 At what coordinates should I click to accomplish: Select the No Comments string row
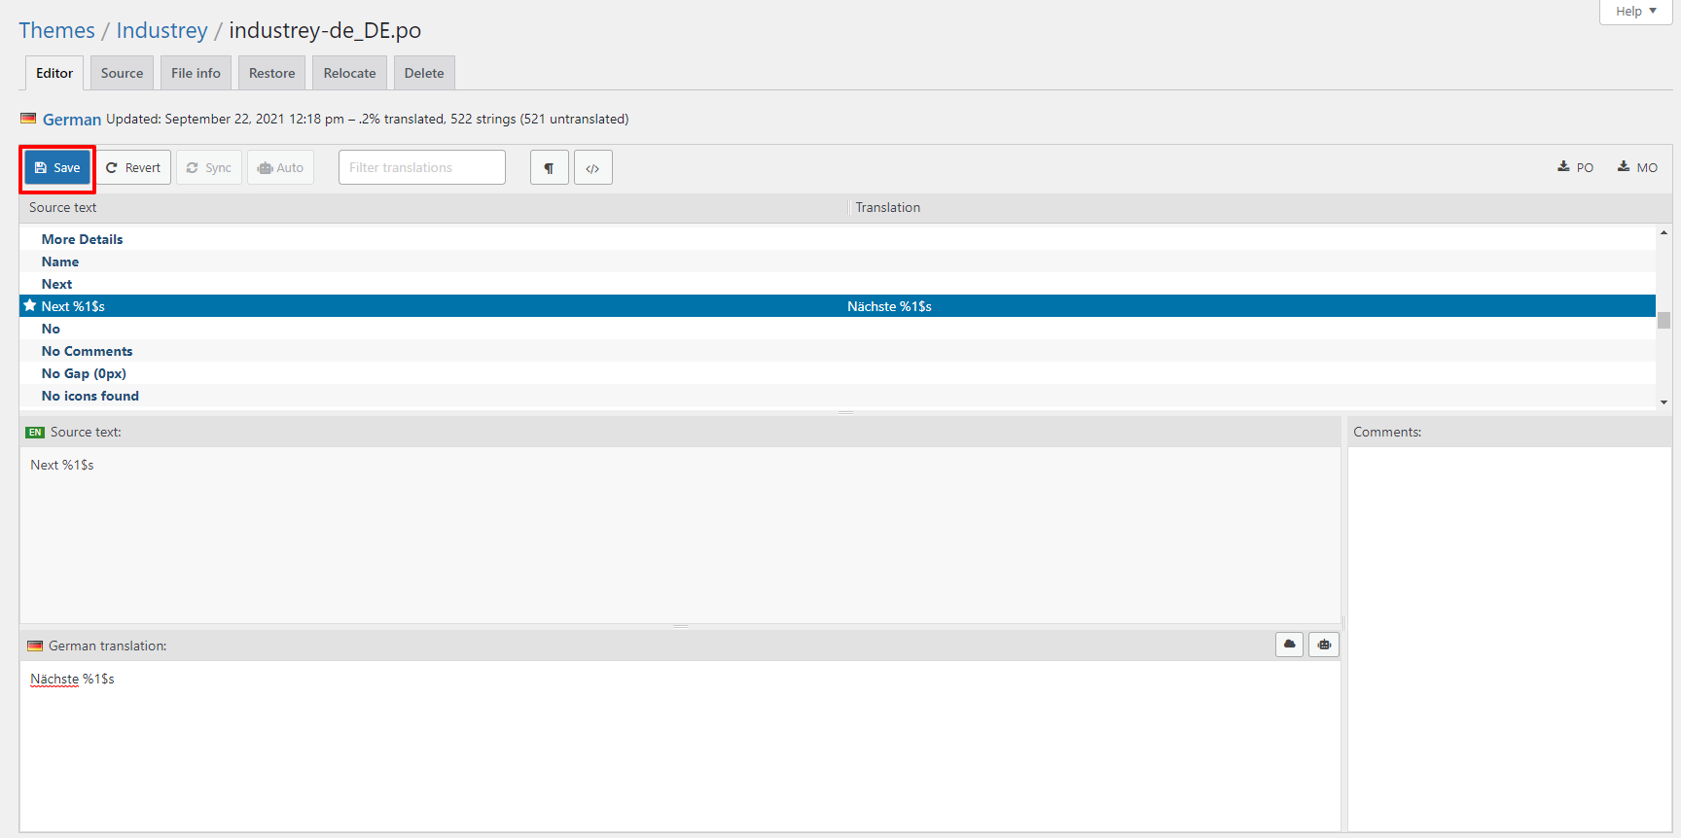point(87,351)
